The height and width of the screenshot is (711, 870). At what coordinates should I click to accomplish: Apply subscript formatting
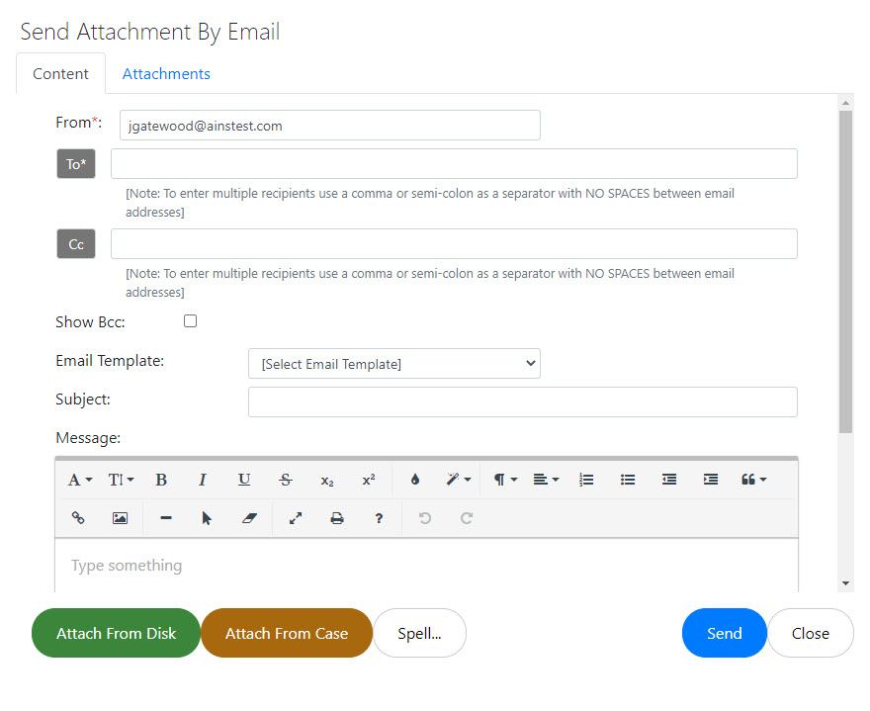point(327,481)
